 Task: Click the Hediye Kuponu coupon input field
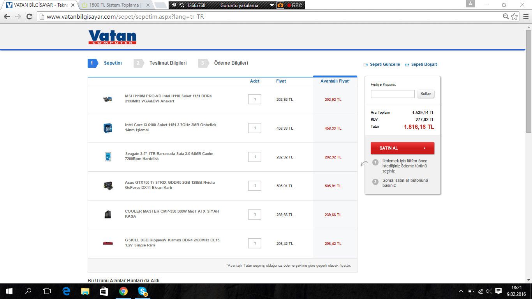pyautogui.click(x=393, y=94)
